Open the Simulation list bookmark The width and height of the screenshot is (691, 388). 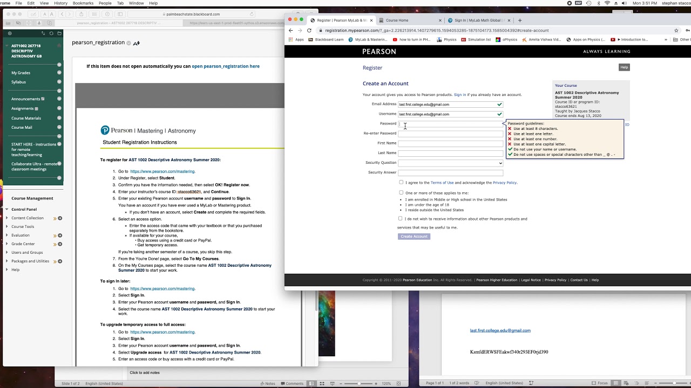click(x=476, y=39)
